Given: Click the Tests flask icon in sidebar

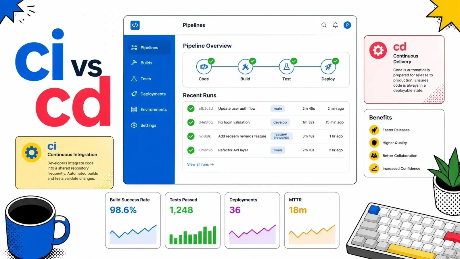Looking at the screenshot, I should (x=134, y=79).
